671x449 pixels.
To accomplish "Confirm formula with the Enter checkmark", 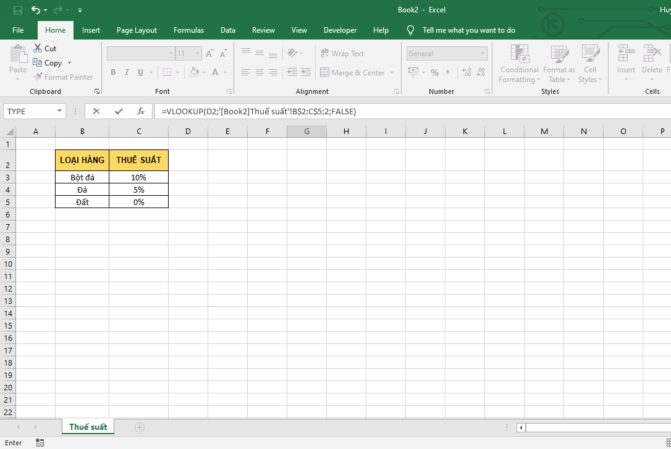I will 119,111.
